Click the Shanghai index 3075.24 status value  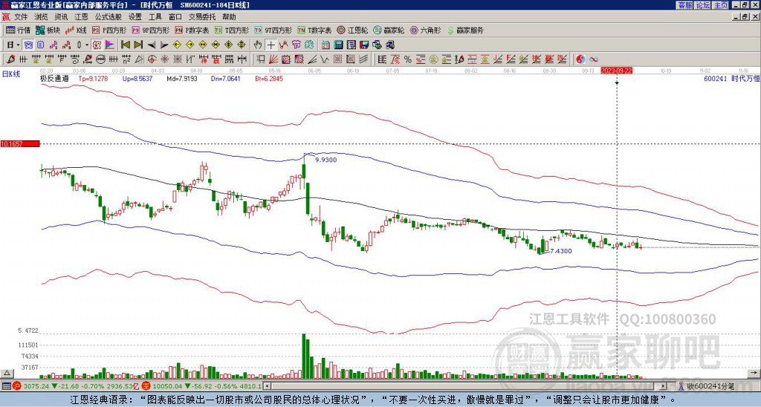pos(36,387)
